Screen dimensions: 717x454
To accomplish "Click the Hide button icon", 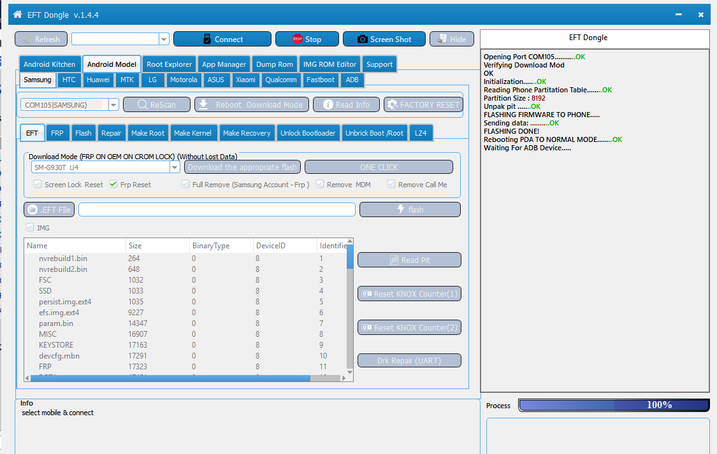I will [442, 39].
